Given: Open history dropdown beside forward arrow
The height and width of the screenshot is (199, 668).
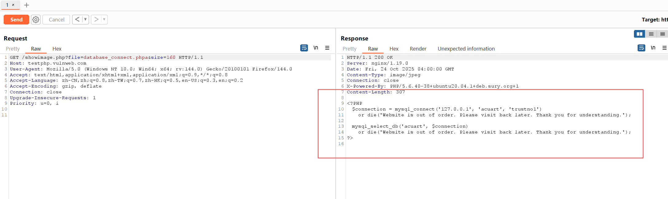Looking at the screenshot, I should [104, 19].
